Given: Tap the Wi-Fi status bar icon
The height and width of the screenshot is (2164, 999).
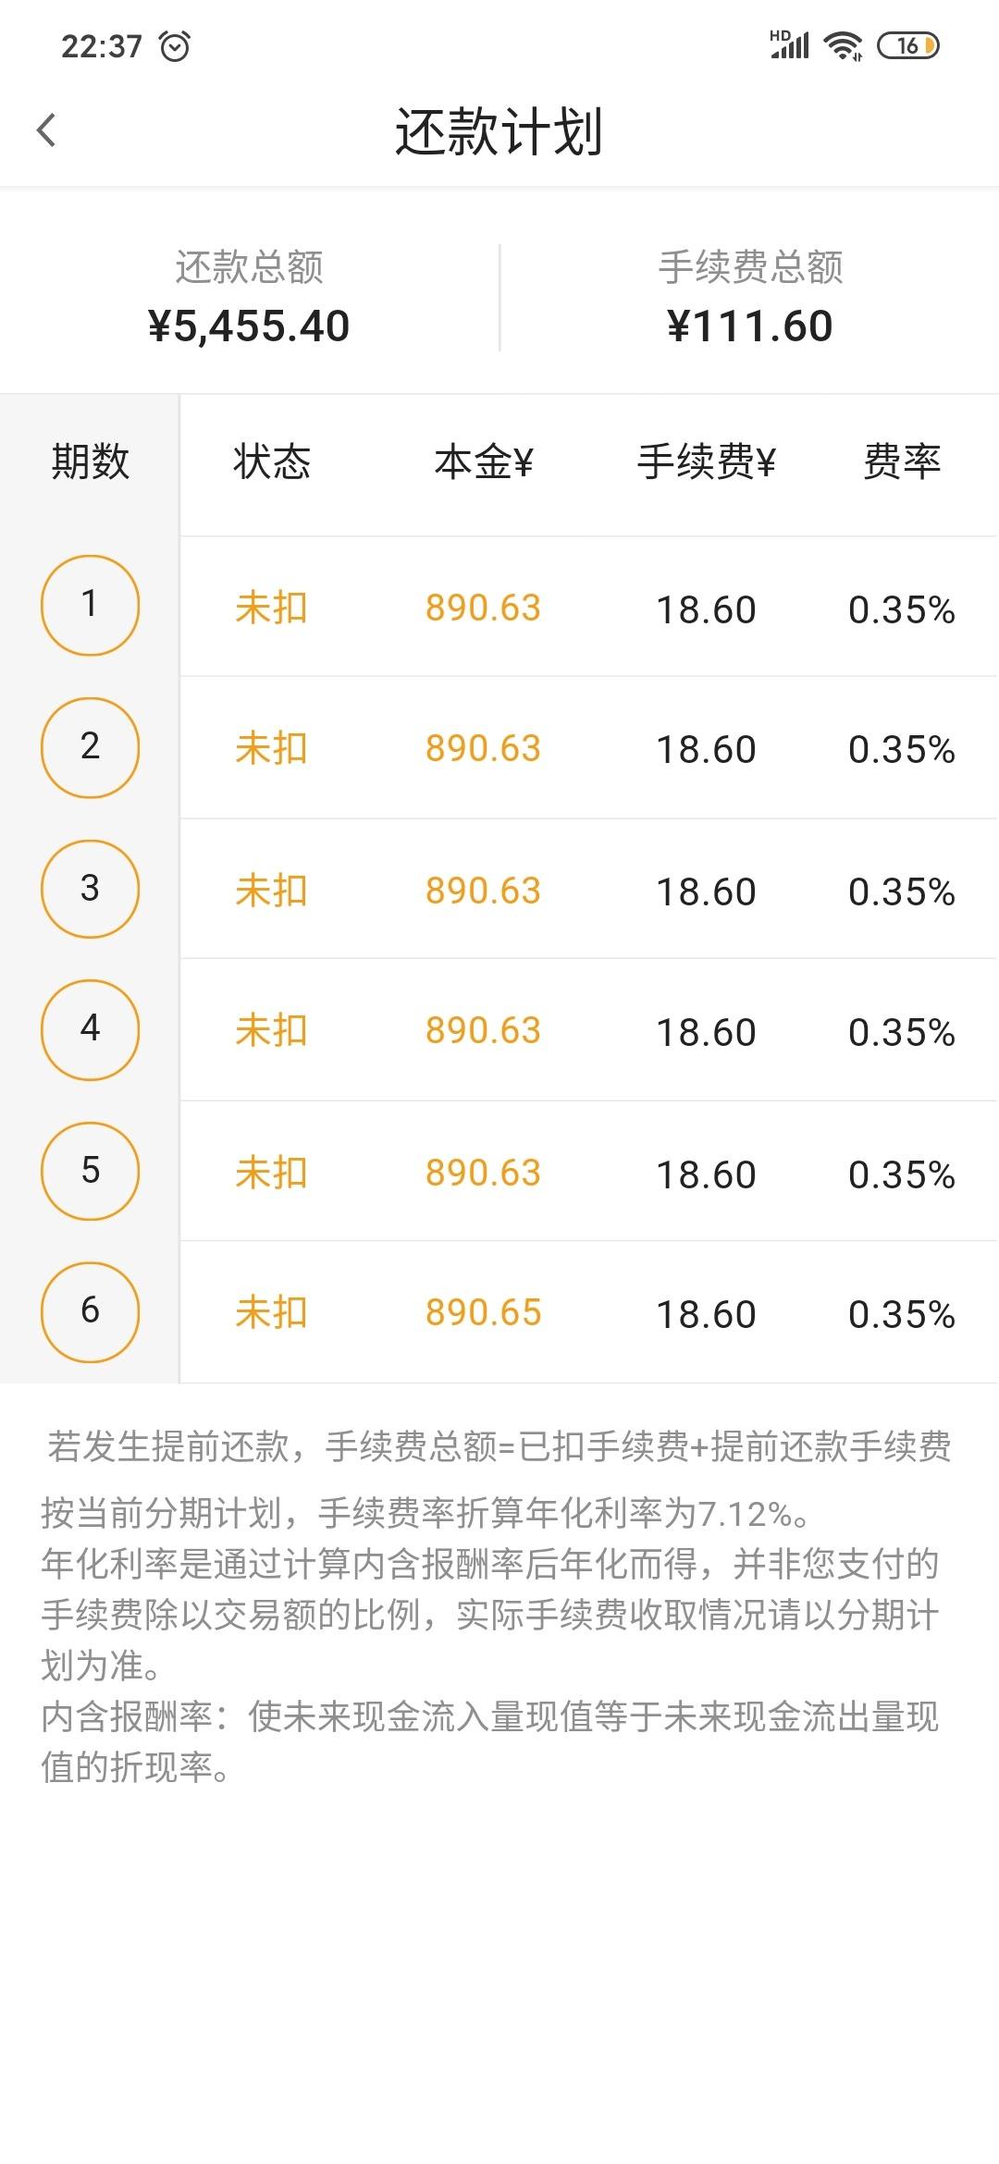Looking at the screenshot, I should point(843,45).
